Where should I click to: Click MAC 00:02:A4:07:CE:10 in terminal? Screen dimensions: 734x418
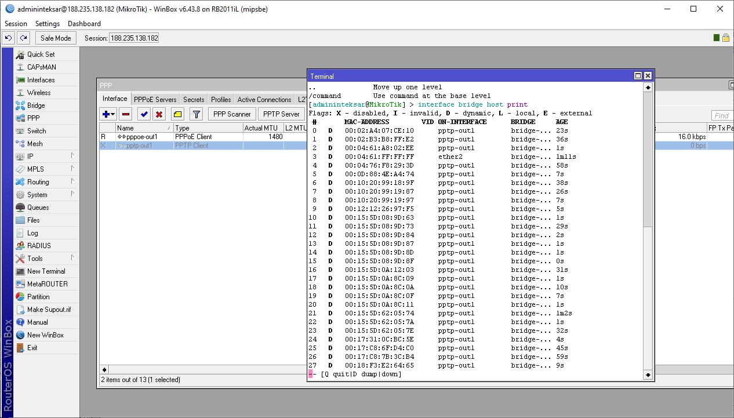(x=379, y=130)
